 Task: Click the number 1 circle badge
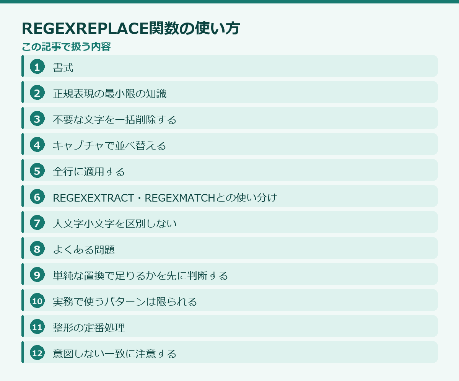pyautogui.click(x=37, y=67)
